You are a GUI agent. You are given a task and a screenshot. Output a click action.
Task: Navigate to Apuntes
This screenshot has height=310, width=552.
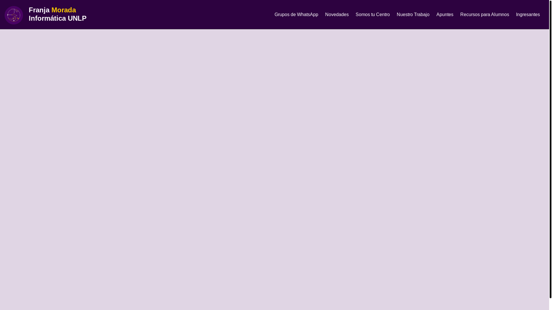tap(444, 15)
